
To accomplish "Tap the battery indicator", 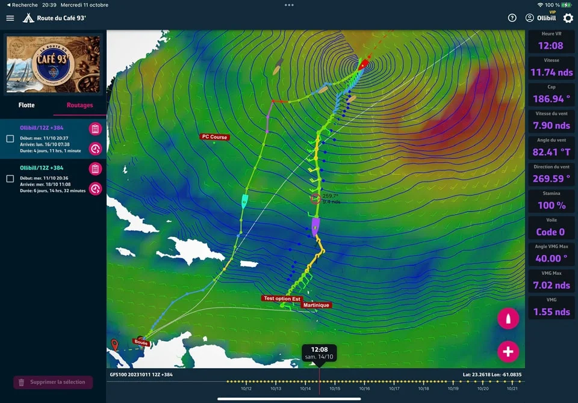I will pos(566,5).
